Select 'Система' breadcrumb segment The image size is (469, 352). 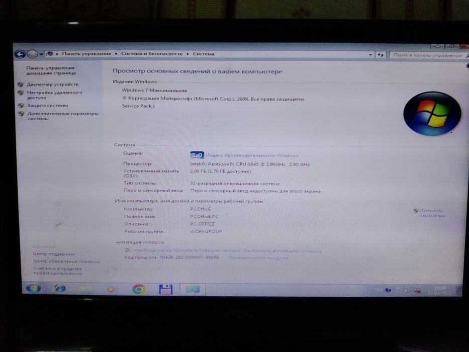[x=204, y=54]
